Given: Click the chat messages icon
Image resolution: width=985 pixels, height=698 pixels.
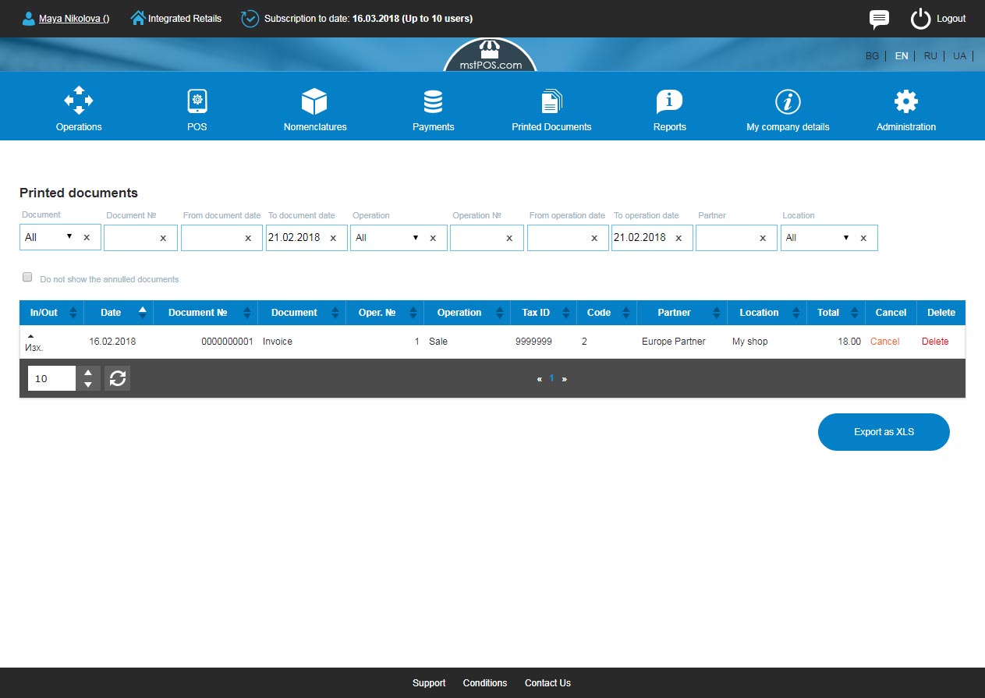Looking at the screenshot, I should 879,19.
